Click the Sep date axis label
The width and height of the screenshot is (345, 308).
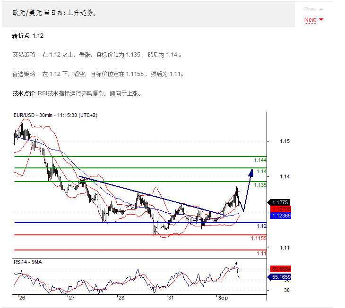click(223, 298)
